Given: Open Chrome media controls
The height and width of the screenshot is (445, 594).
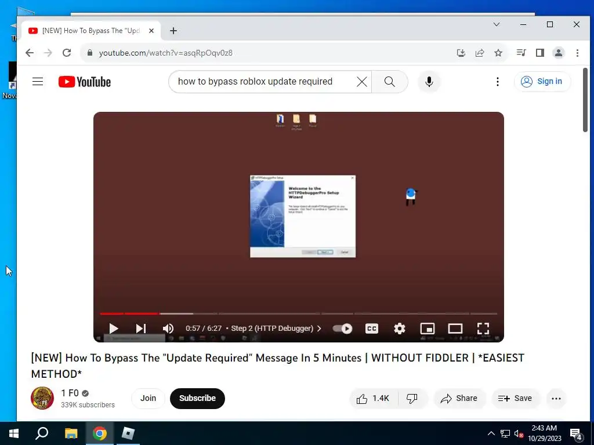Looking at the screenshot, I should [521, 53].
